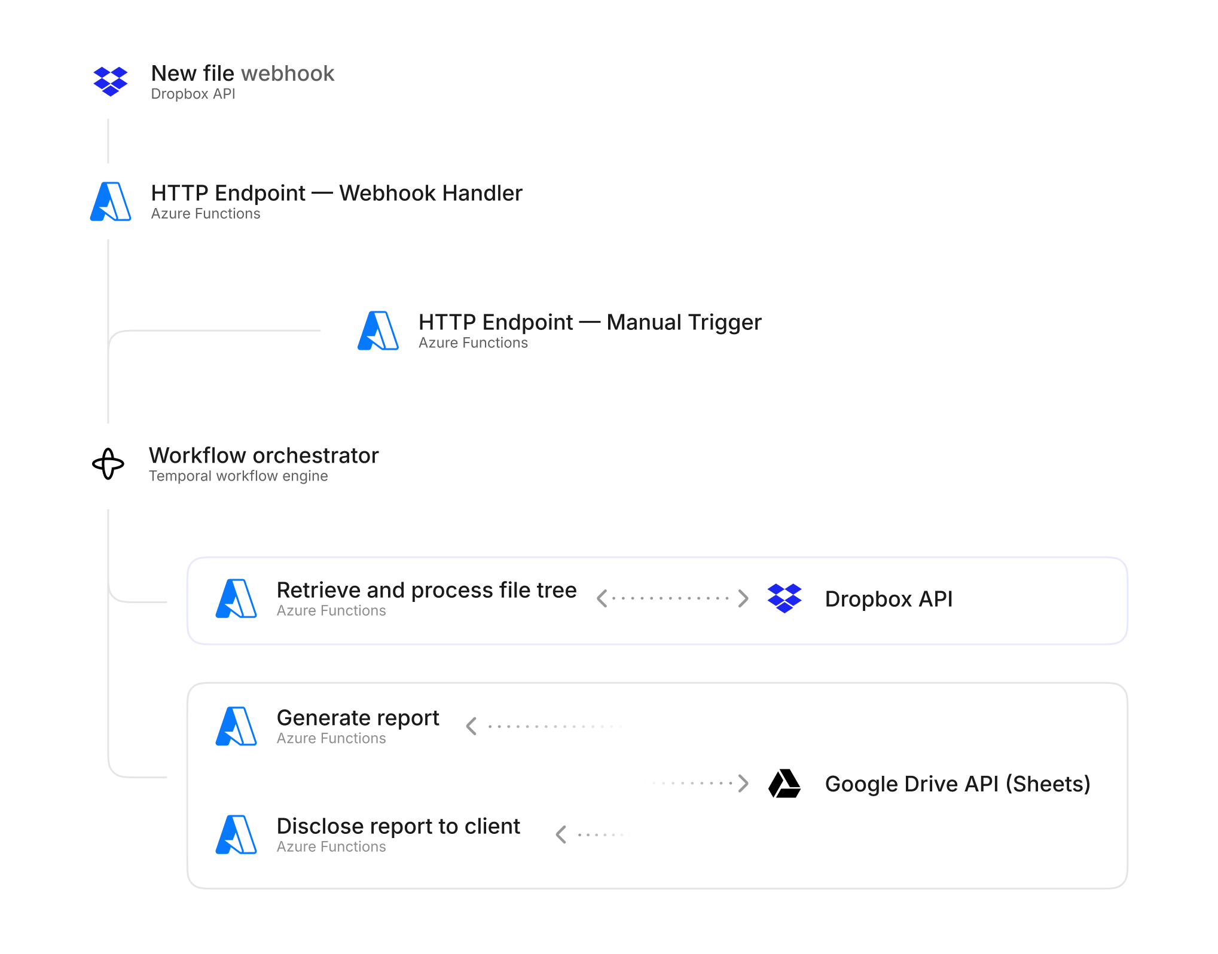The height and width of the screenshot is (954, 1218).
Task: Click HTTP Endpoint — Webhook Handler title
Action: pyautogui.click(x=337, y=193)
